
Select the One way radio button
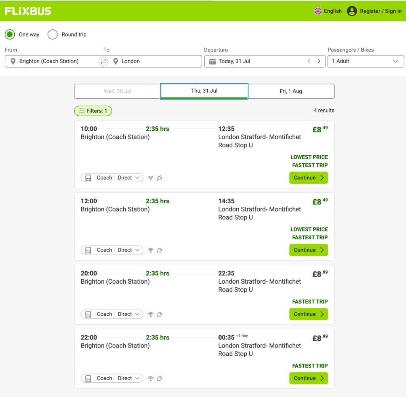coord(10,34)
